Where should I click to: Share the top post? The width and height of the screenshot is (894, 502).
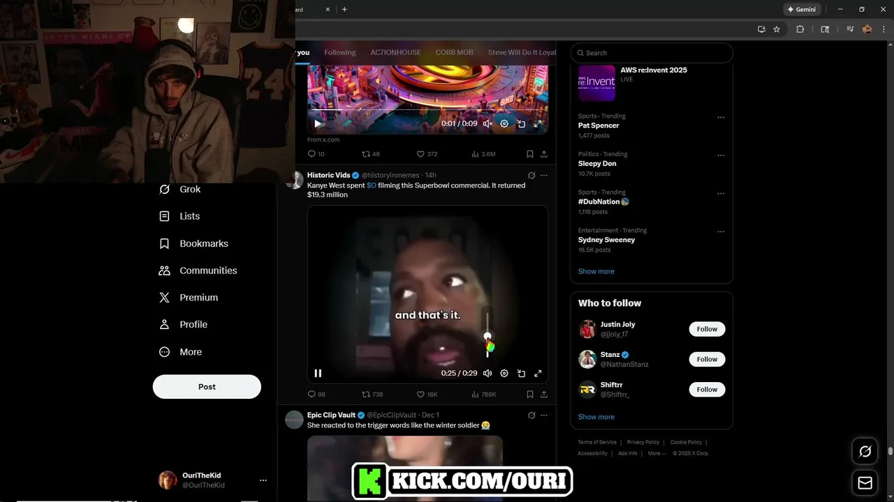[544, 153]
